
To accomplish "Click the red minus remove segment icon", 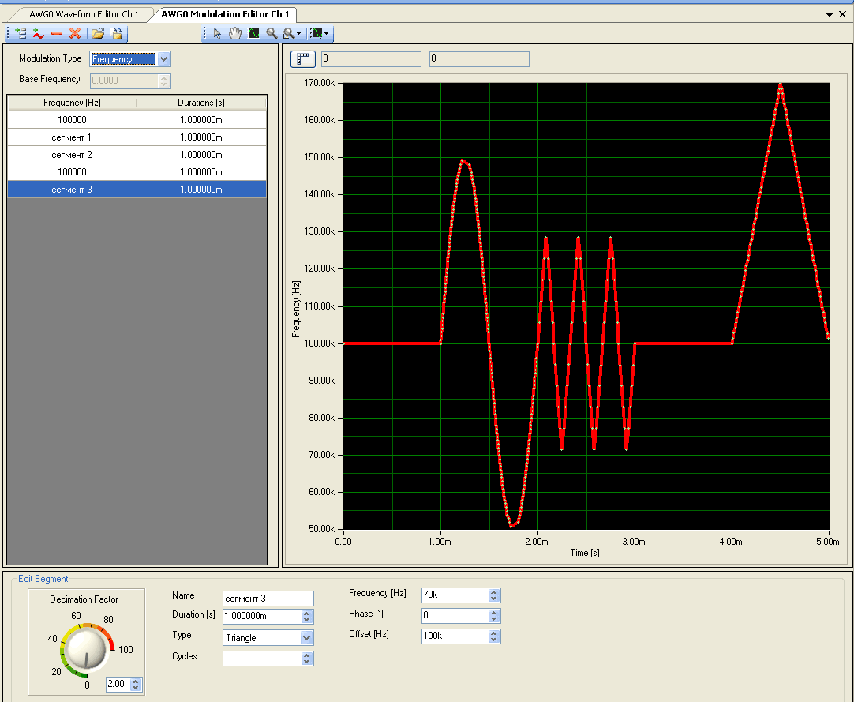I will [x=57, y=33].
